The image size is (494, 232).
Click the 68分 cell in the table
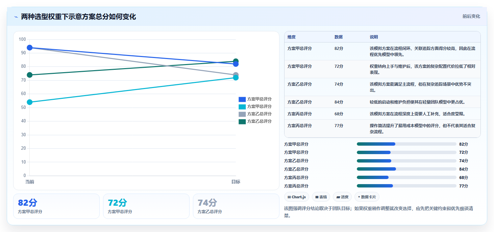point(339,114)
